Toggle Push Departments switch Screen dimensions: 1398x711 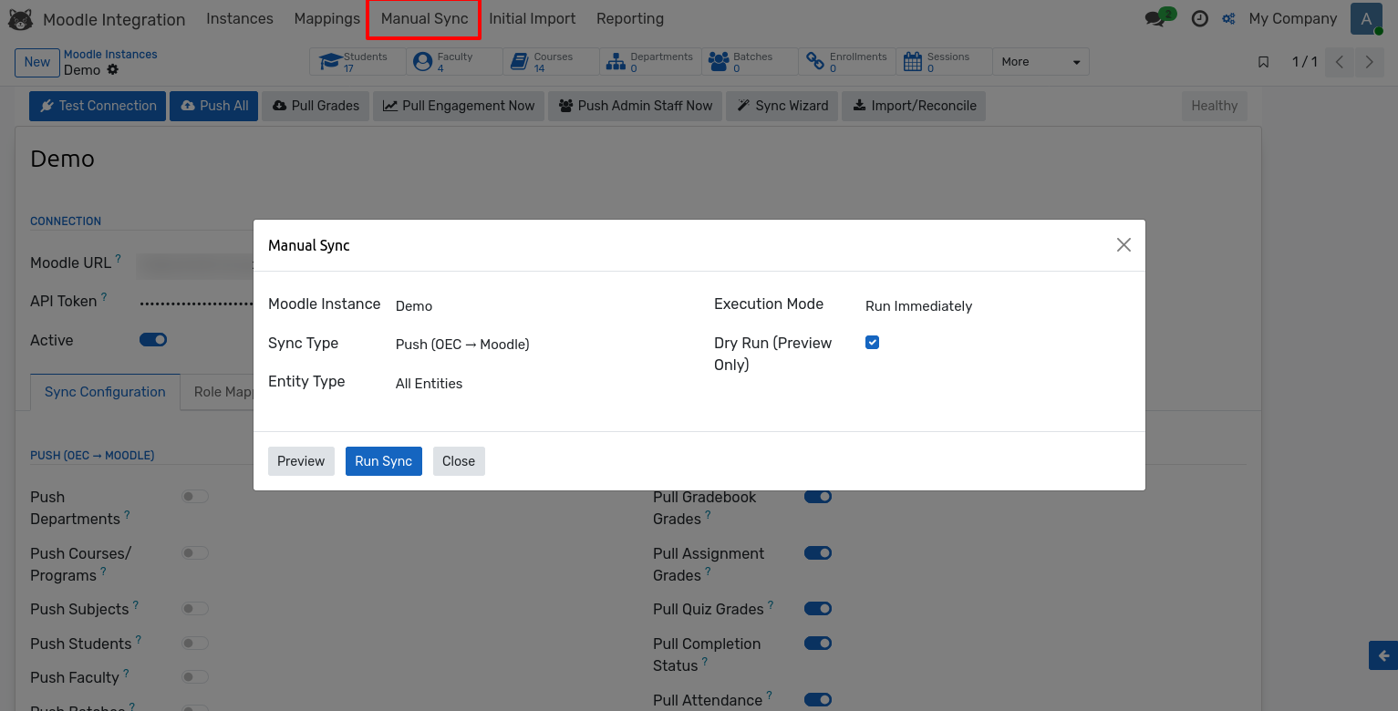tap(195, 497)
